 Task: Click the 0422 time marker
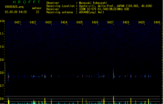click(x=33, y=22)
